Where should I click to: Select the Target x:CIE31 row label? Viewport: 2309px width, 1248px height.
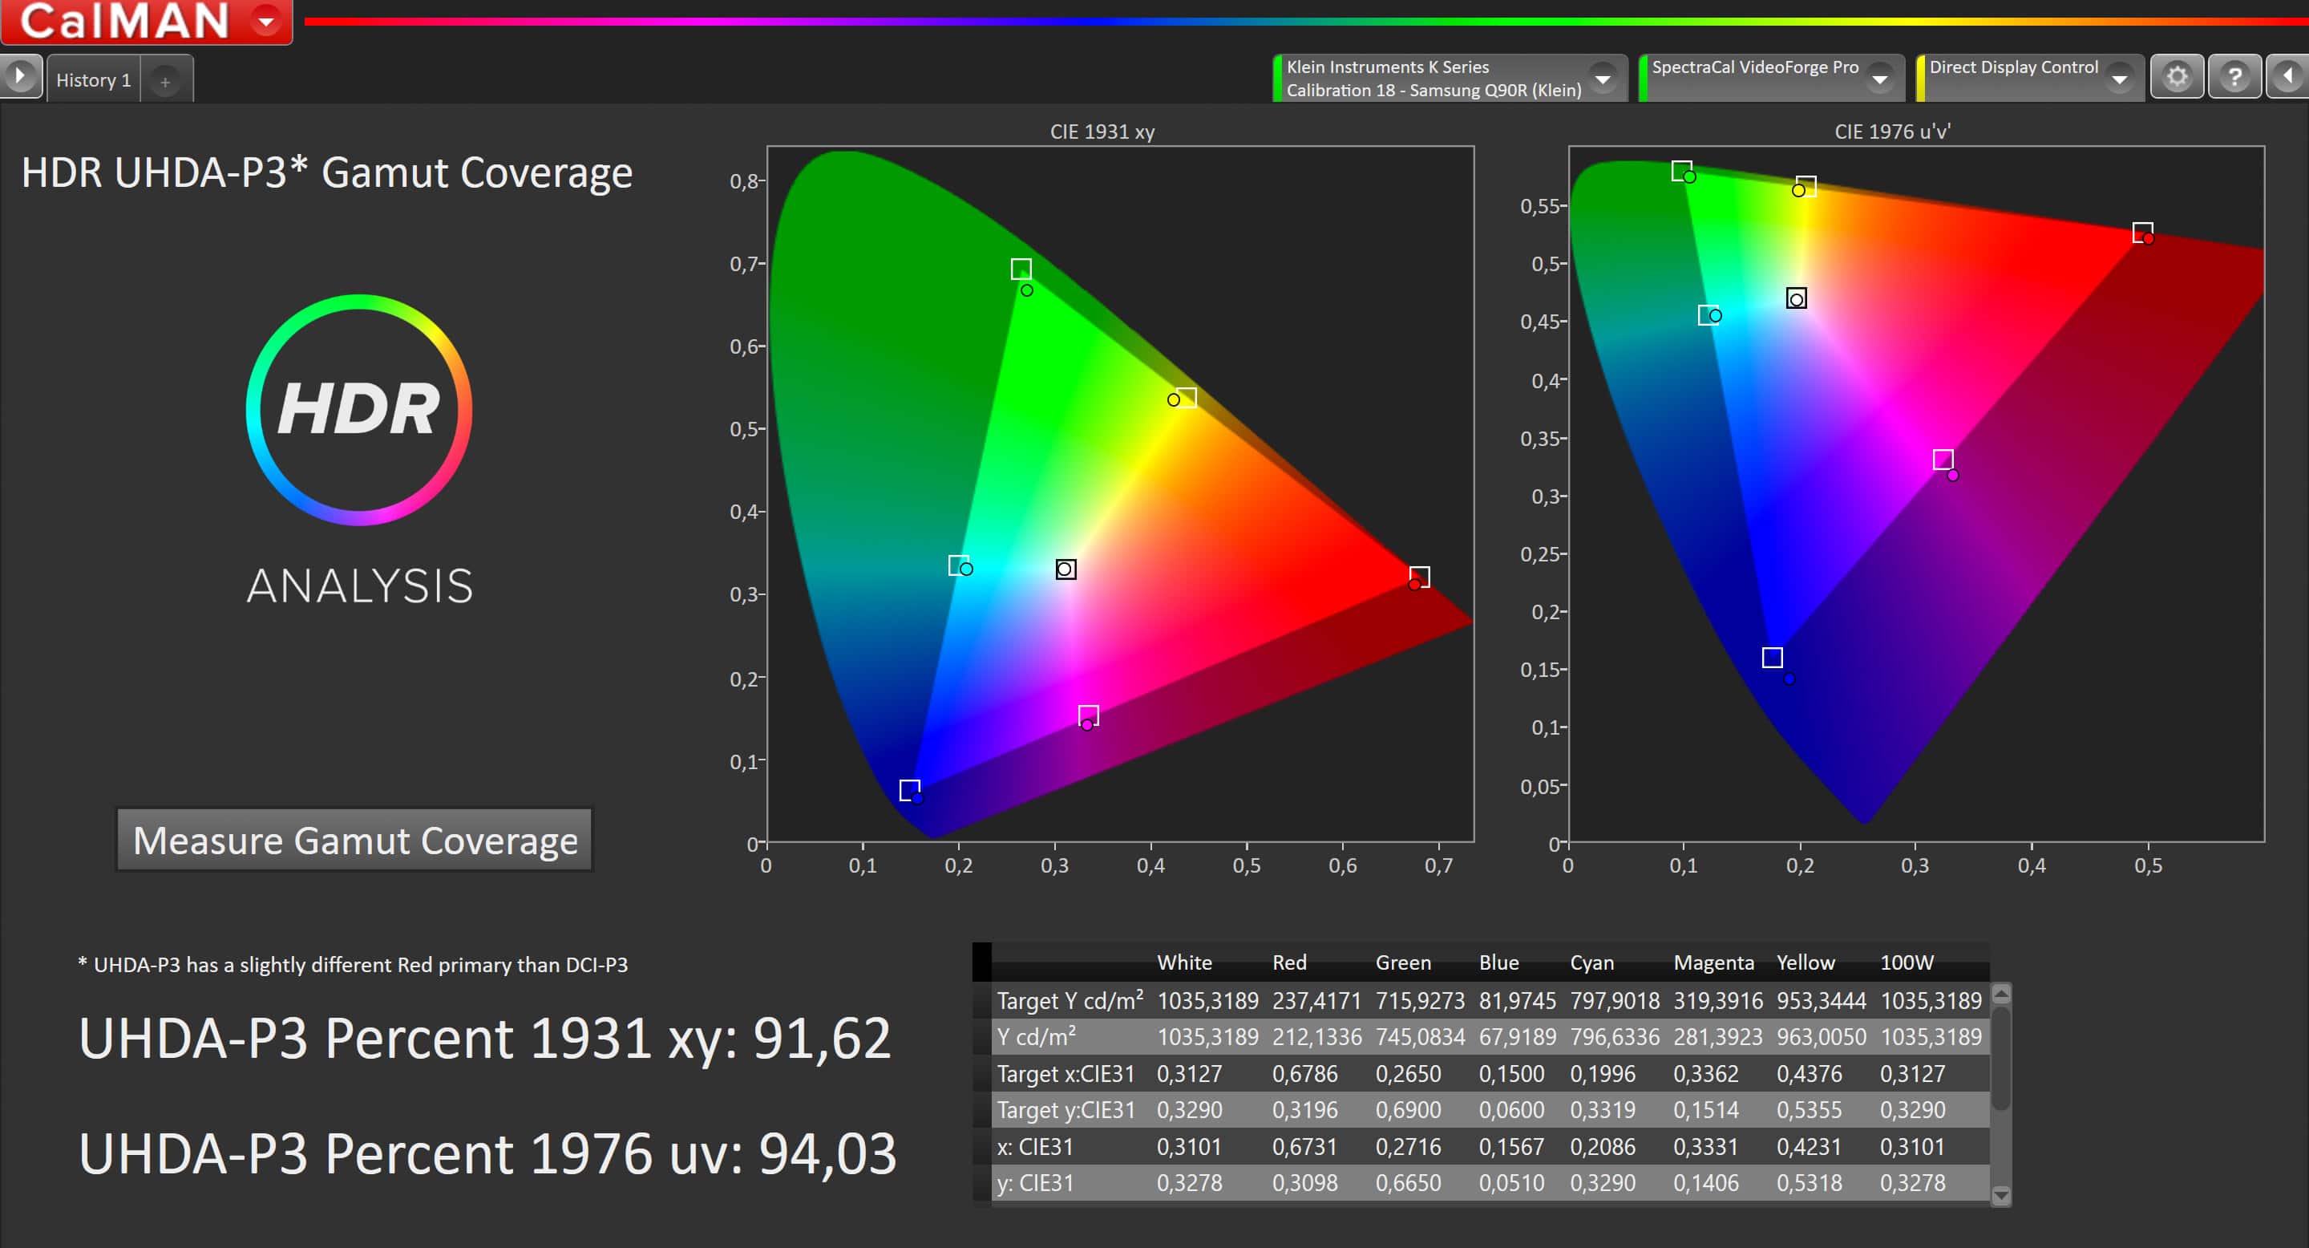(x=1066, y=1073)
